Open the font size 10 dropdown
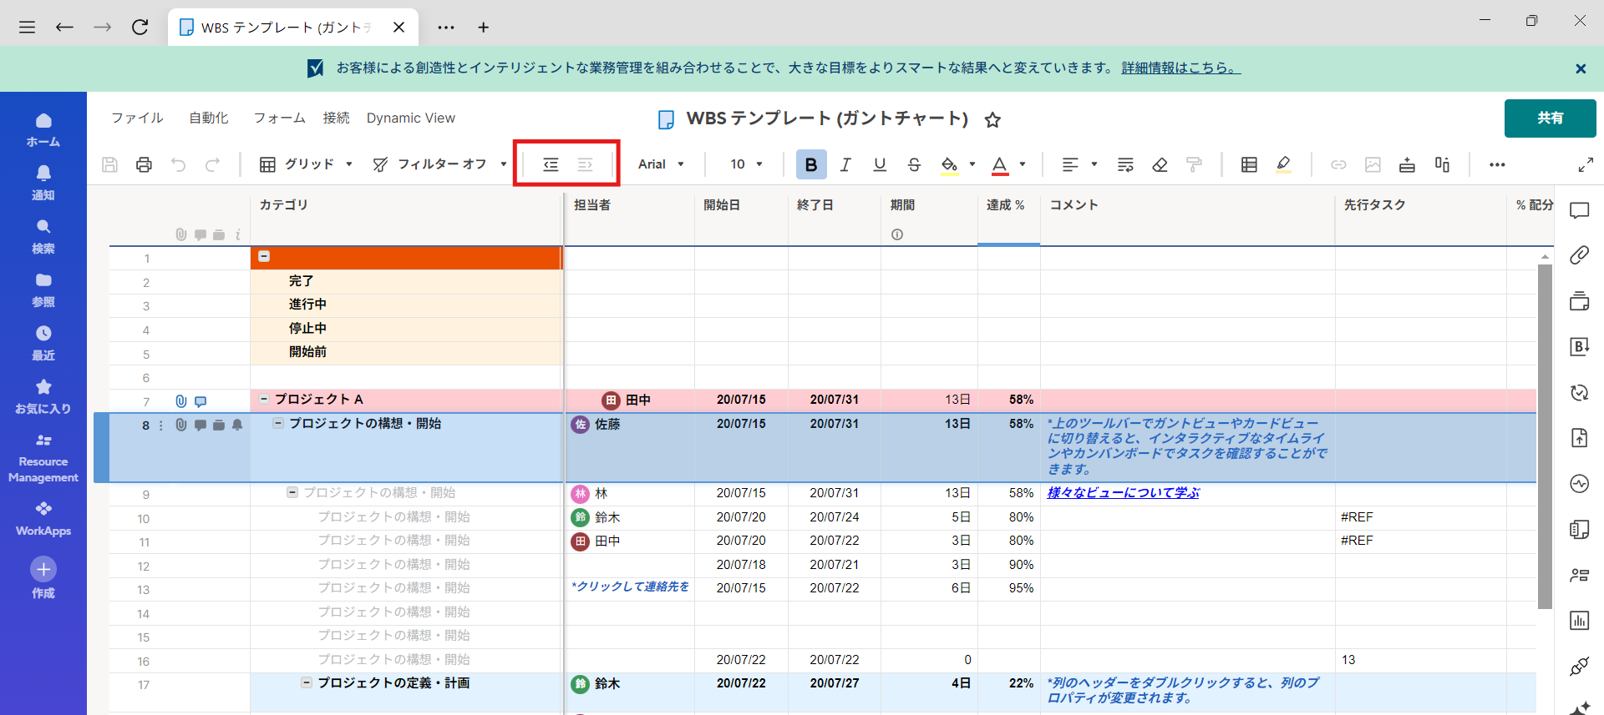Screen dimensions: 1604x715 [746, 164]
